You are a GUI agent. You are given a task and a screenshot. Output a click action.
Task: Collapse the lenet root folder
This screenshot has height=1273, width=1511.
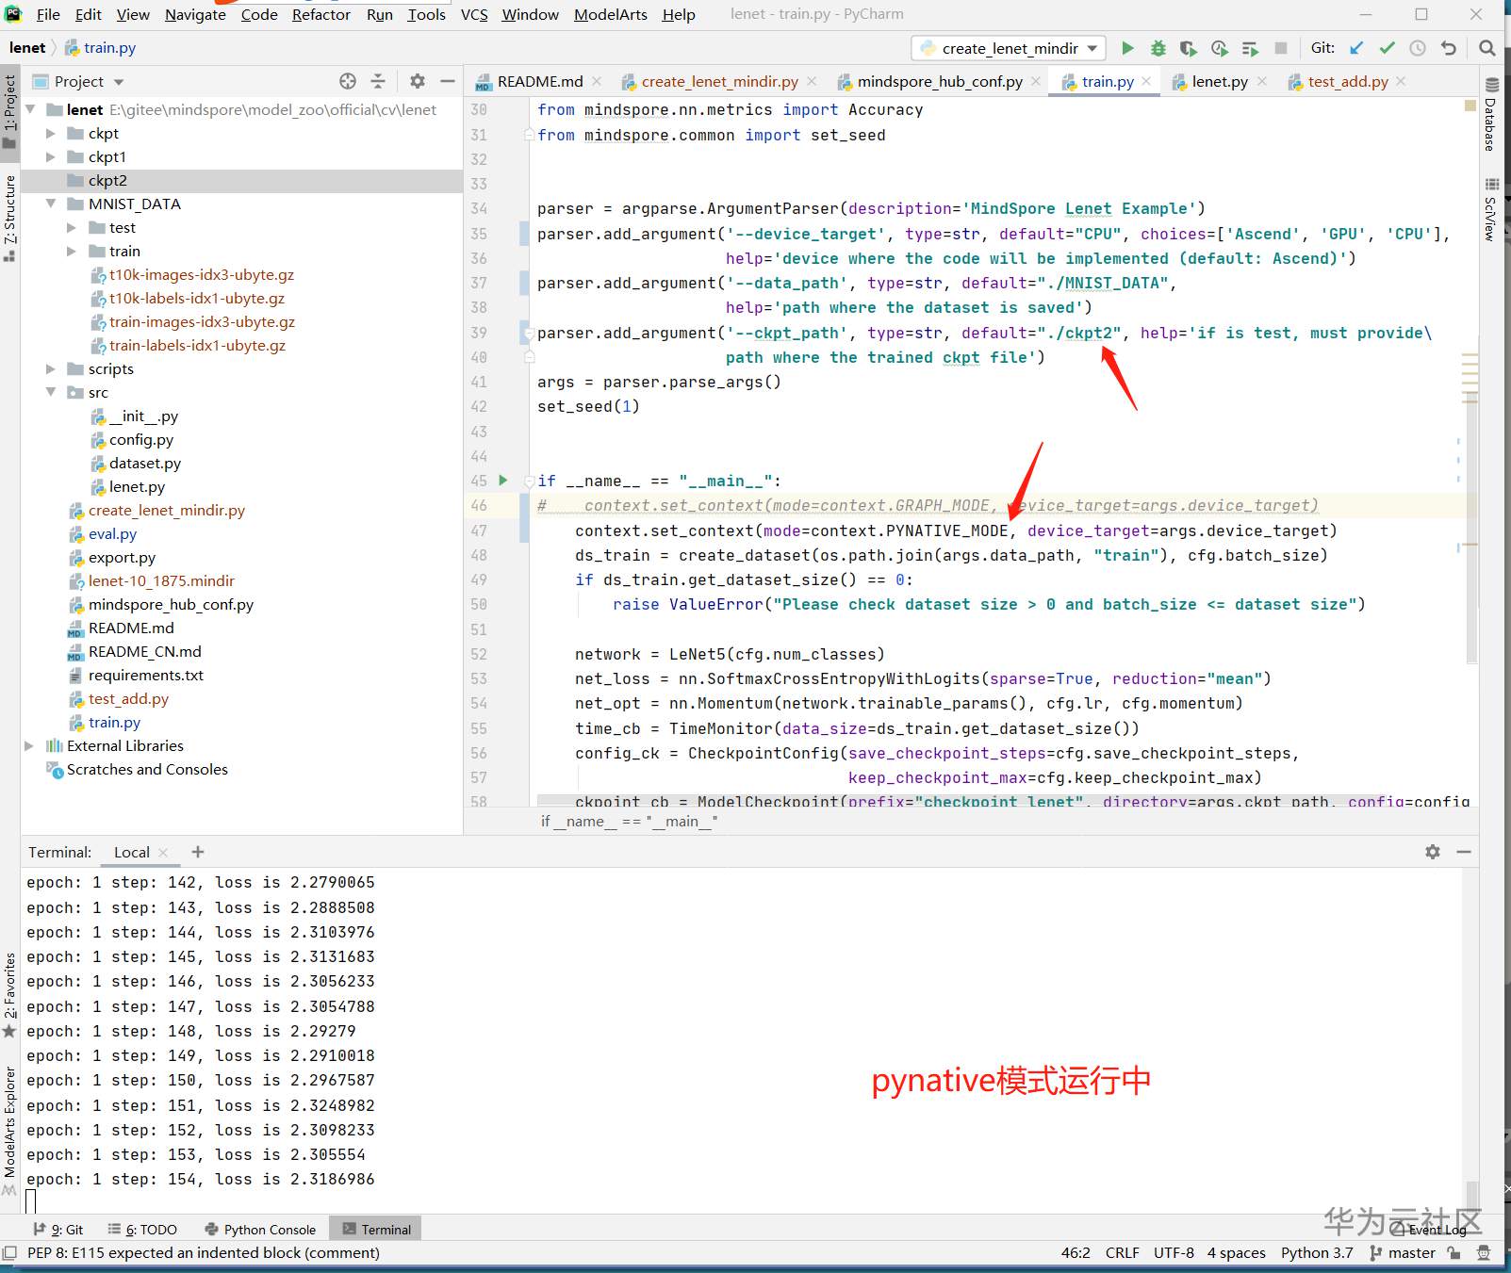30,109
